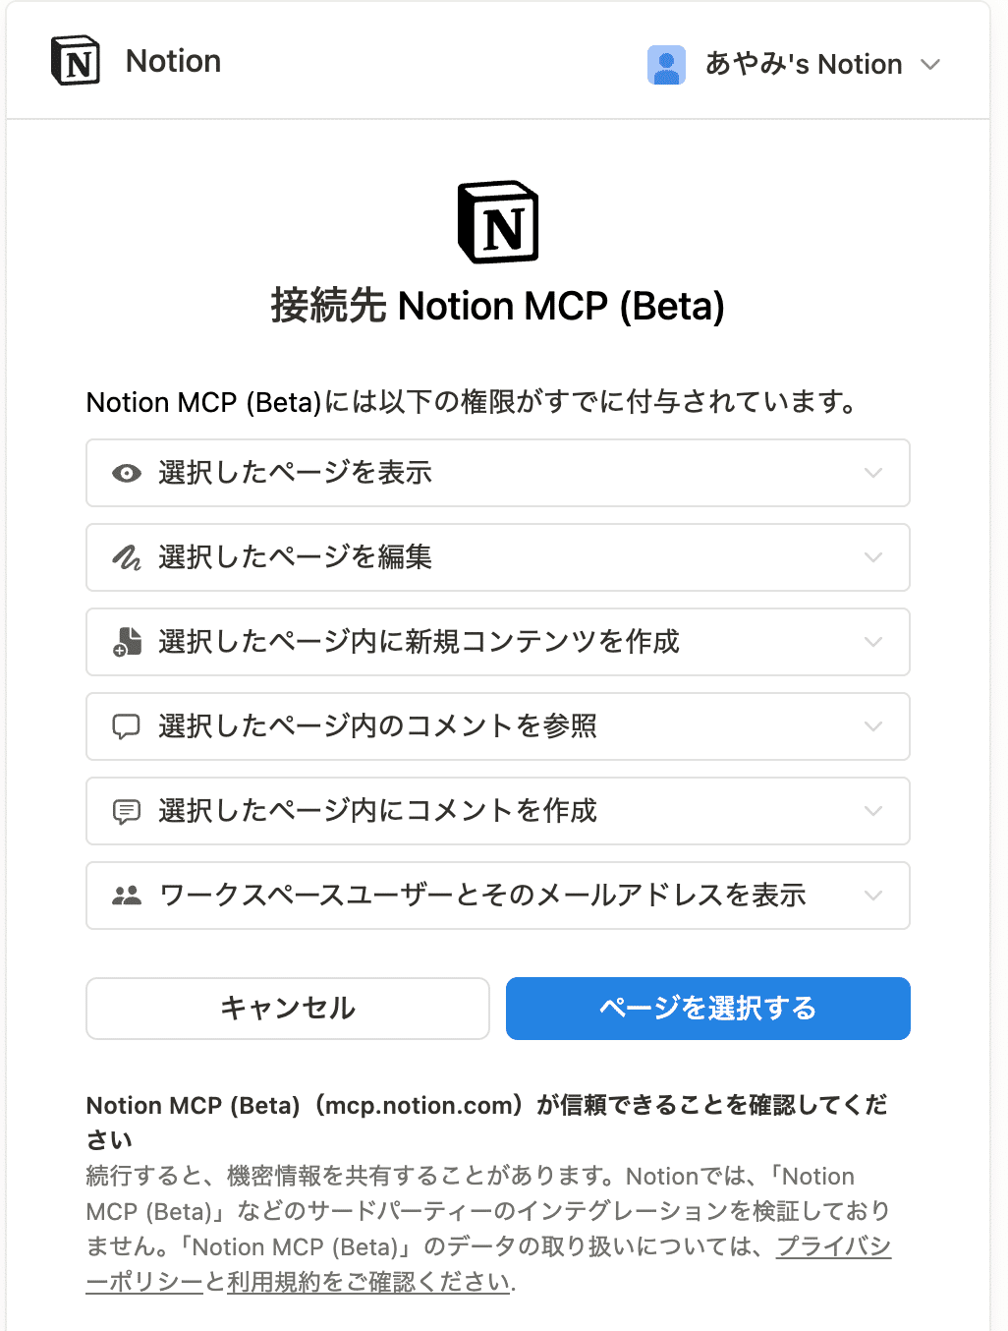Click the キャンセル button
This screenshot has height=1331, width=1008.
[x=287, y=1009]
